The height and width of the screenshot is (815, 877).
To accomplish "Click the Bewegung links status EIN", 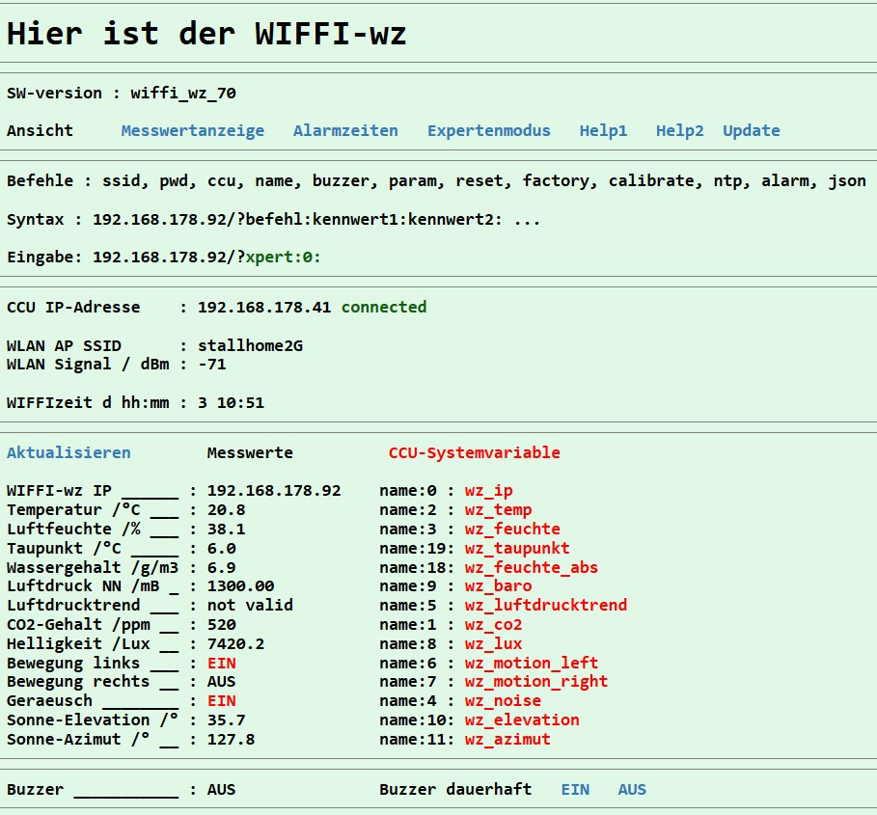I will pos(222,663).
